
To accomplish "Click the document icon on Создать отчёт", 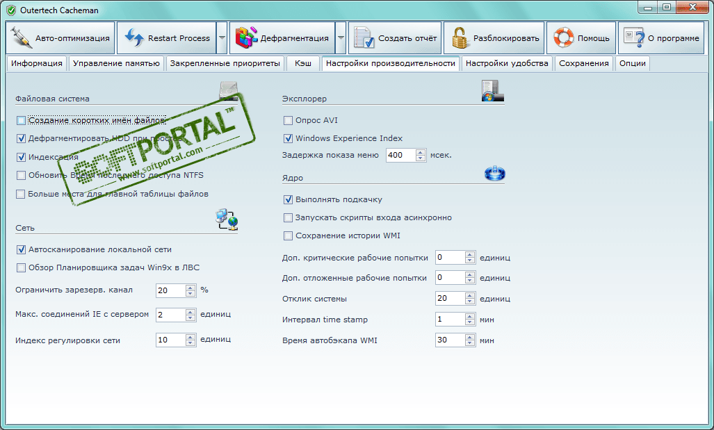I will click(x=364, y=38).
